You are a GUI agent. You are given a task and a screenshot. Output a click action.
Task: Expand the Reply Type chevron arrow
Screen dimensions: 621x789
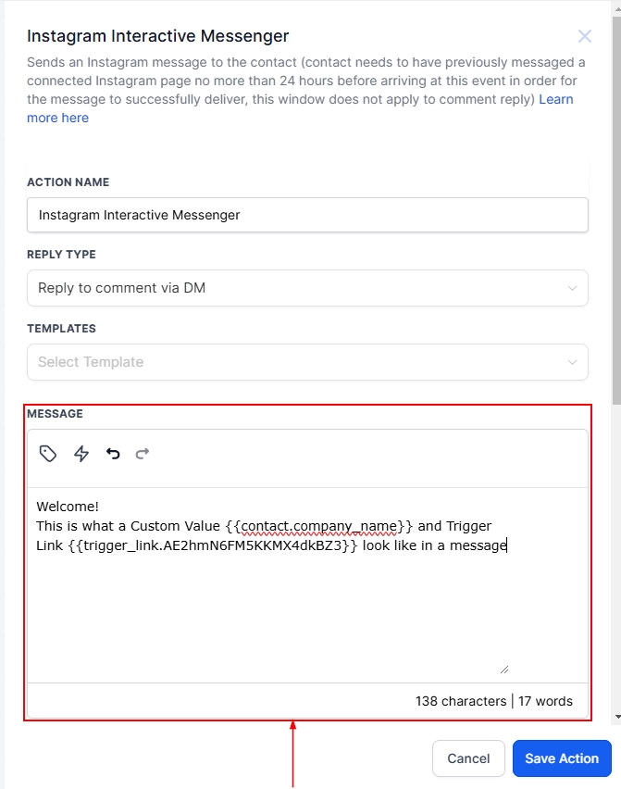[x=572, y=288]
